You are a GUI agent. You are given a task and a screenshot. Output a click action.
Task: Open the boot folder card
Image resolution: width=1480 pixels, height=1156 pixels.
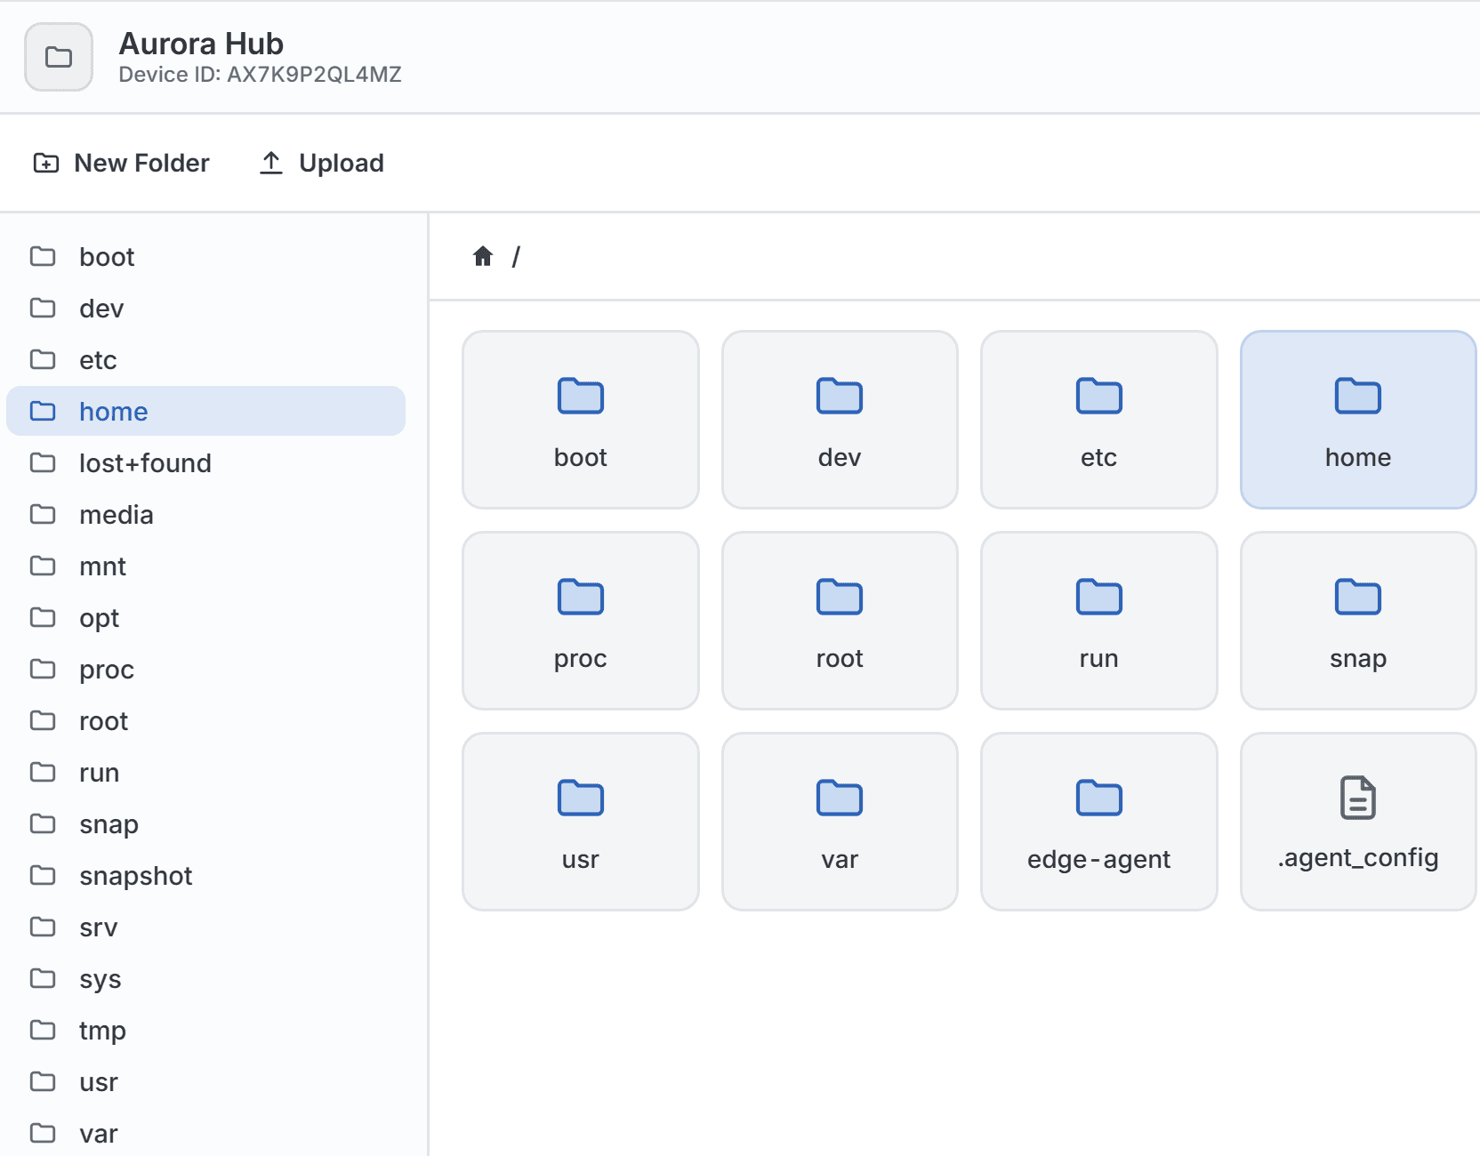click(581, 420)
